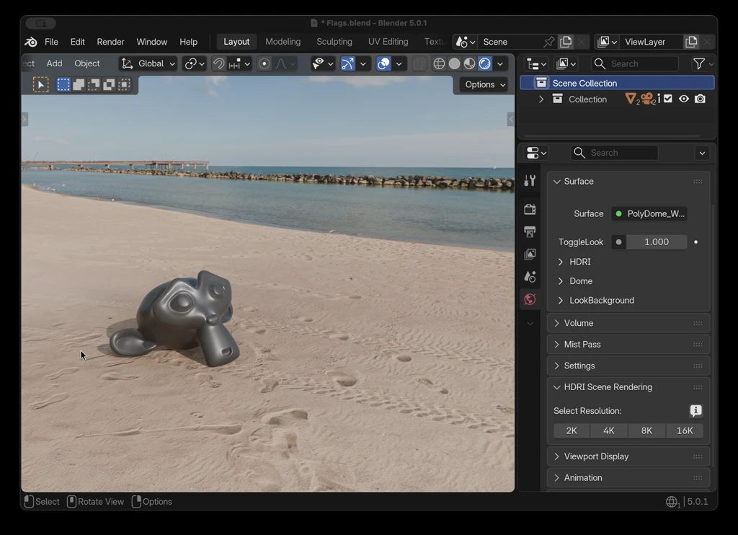Open the World properties tab
The height and width of the screenshot is (535, 738).
point(530,299)
